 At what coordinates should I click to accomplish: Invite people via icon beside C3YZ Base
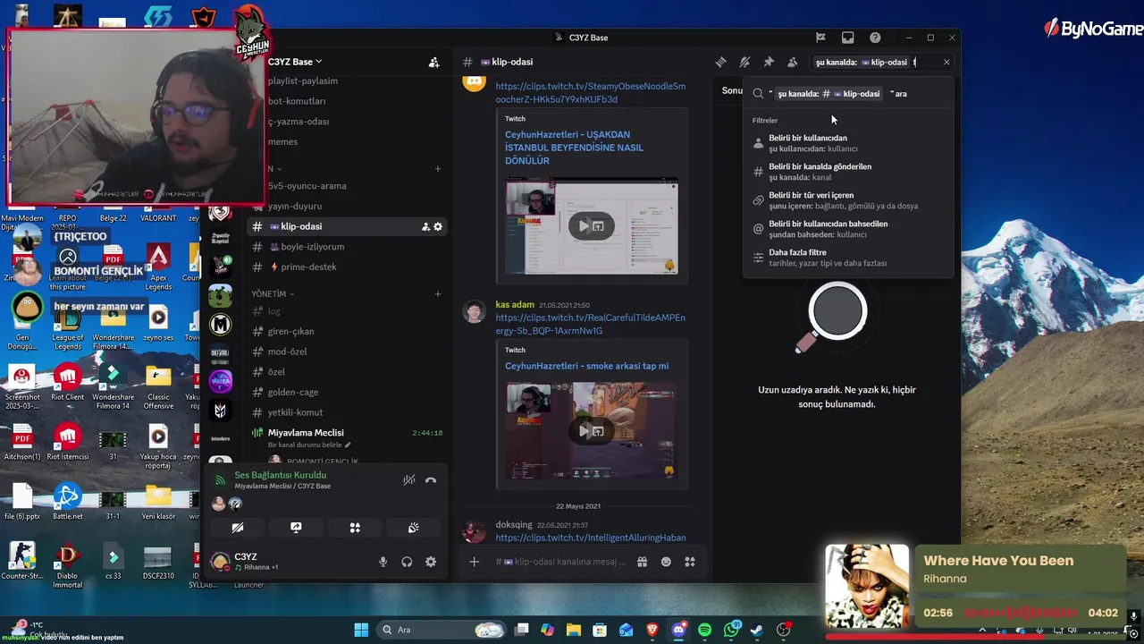(x=433, y=62)
